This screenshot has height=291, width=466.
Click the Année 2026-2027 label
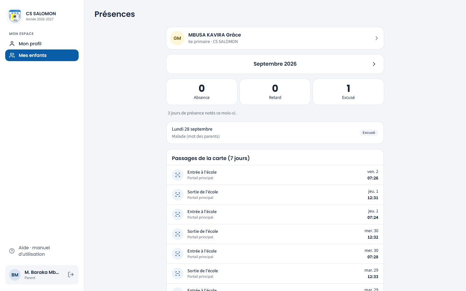tap(40, 19)
